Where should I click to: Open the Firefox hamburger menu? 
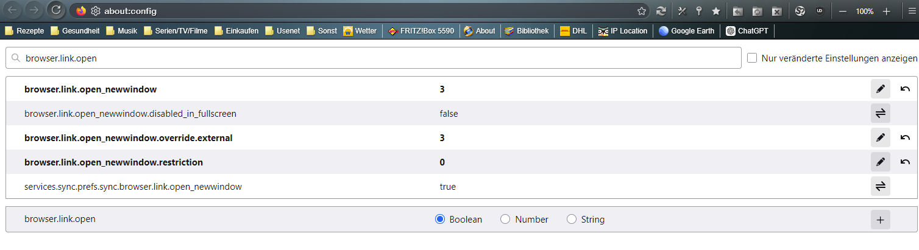[912, 11]
